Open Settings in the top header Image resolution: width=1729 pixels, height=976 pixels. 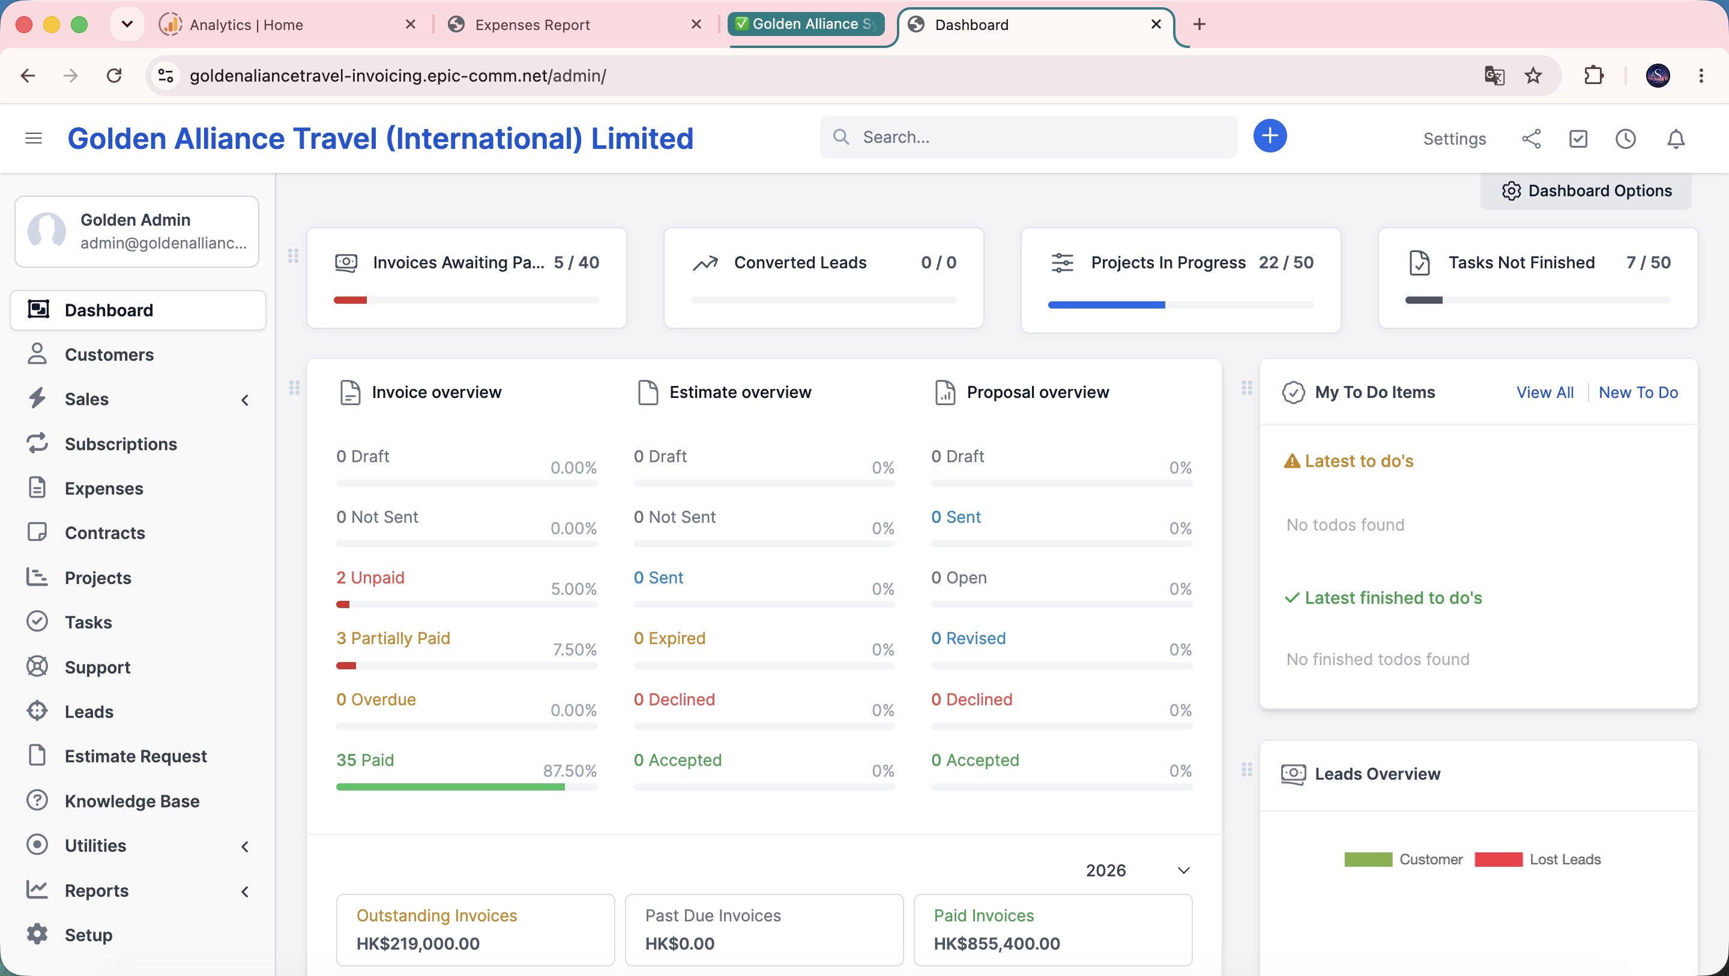1455,139
